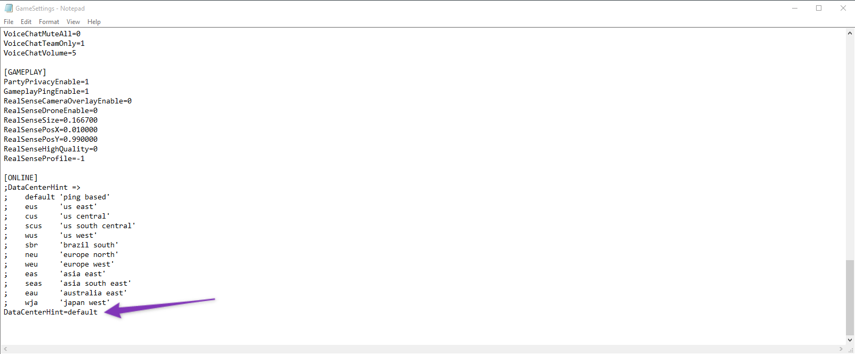The width and height of the screenshot is (855, 354).
Task: Maximize the Notepad window
Action: (x=819, y=8)
